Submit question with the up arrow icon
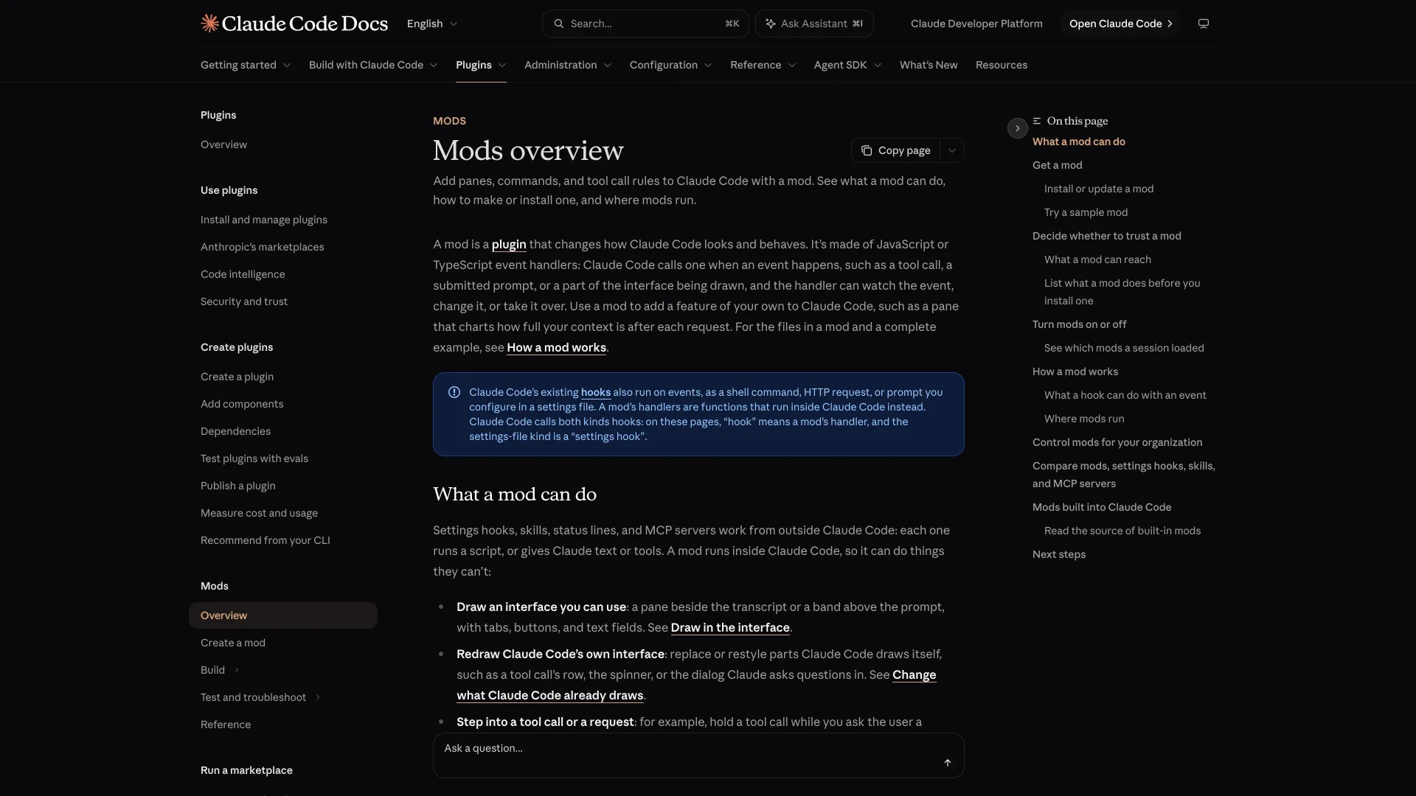The height and width of the screenshot is (796, 1416). 948,763
